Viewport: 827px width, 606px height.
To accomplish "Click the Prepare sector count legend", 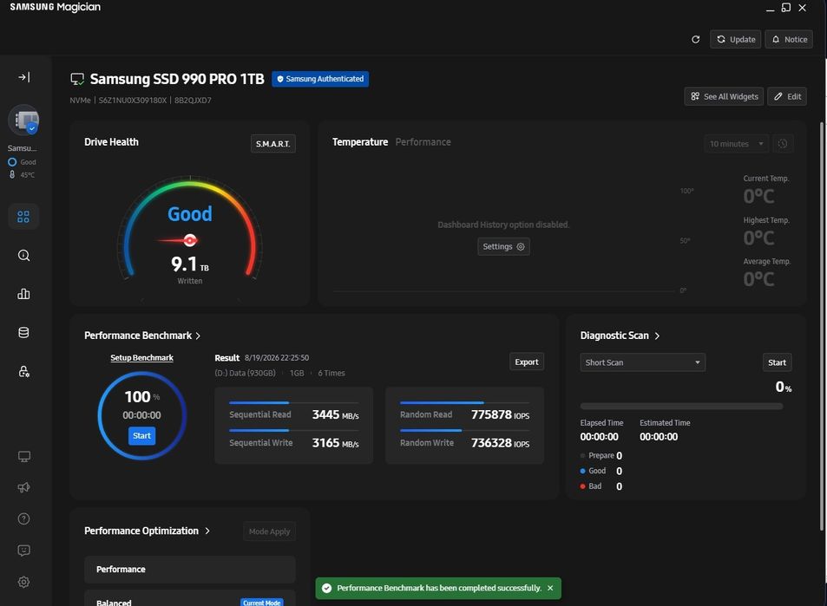I will click(601, 456).
